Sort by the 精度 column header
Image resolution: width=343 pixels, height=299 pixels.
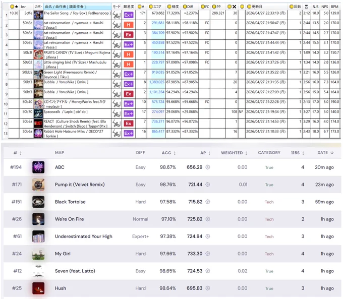173,7
